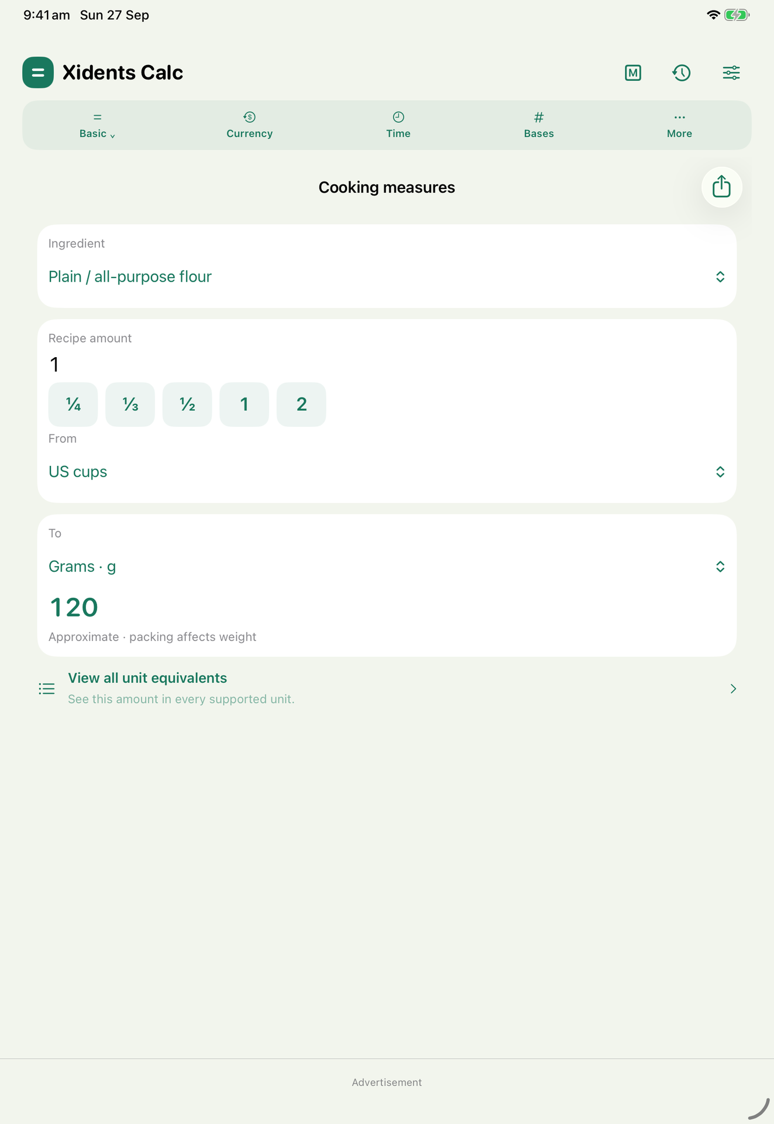Open calculation history clock icon
774x1124 pixels.
click(x=682, y=73)
